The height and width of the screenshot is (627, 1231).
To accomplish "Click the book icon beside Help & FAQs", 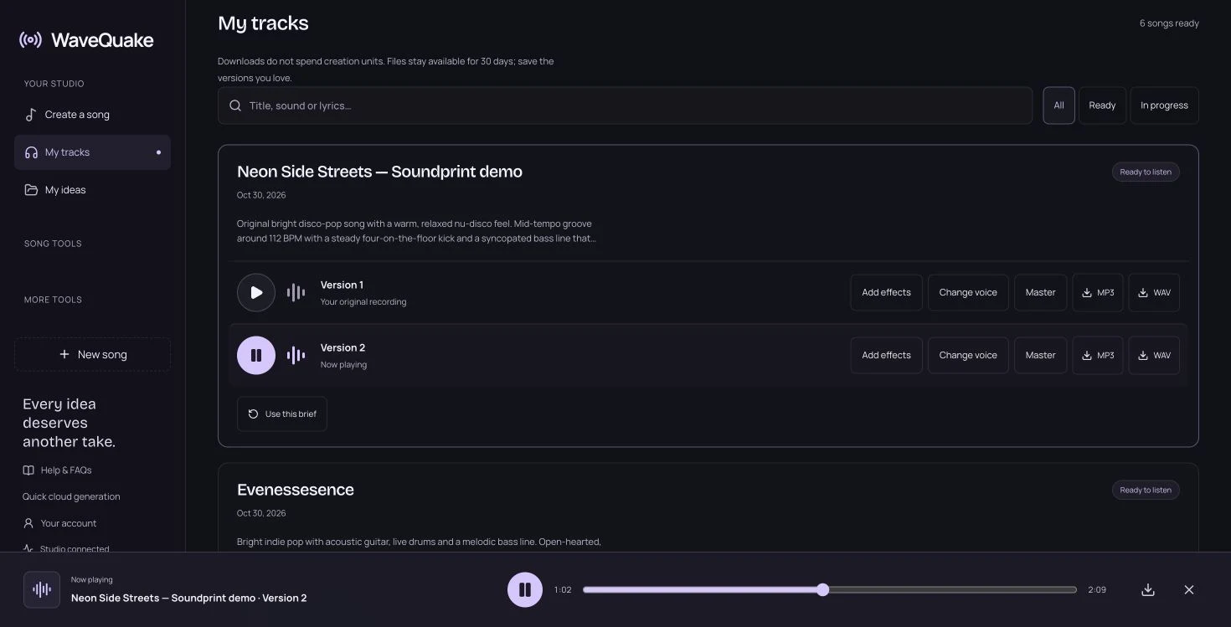I will (x=28, y=470).
